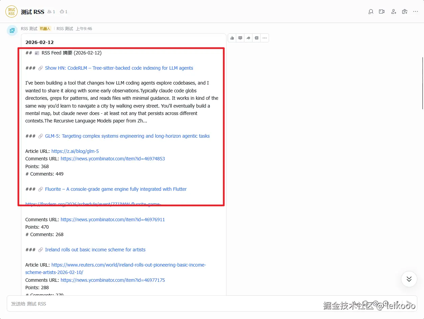Open more actions for the message
Screen dimensions: 424x319
tap(265, 38)
